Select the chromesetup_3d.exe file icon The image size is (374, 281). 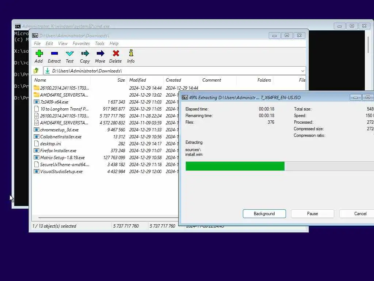36,130
